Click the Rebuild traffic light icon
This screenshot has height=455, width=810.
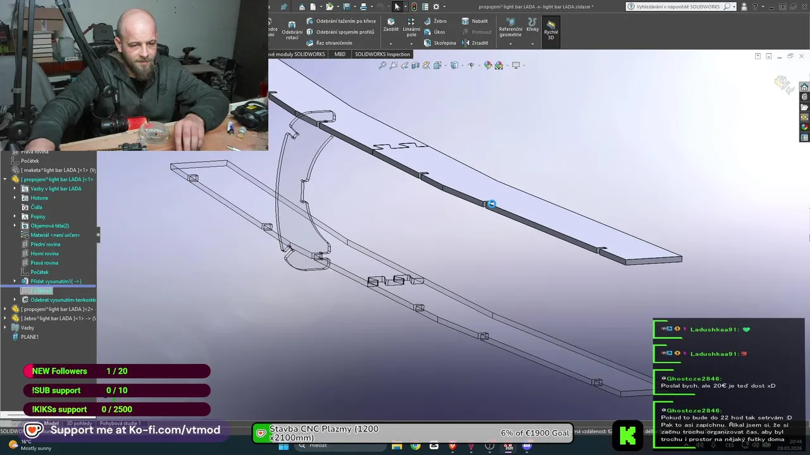(414, 7)
